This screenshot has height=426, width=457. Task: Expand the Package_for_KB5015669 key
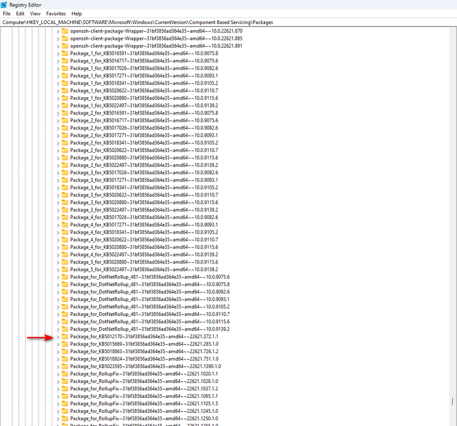(57, 345)
